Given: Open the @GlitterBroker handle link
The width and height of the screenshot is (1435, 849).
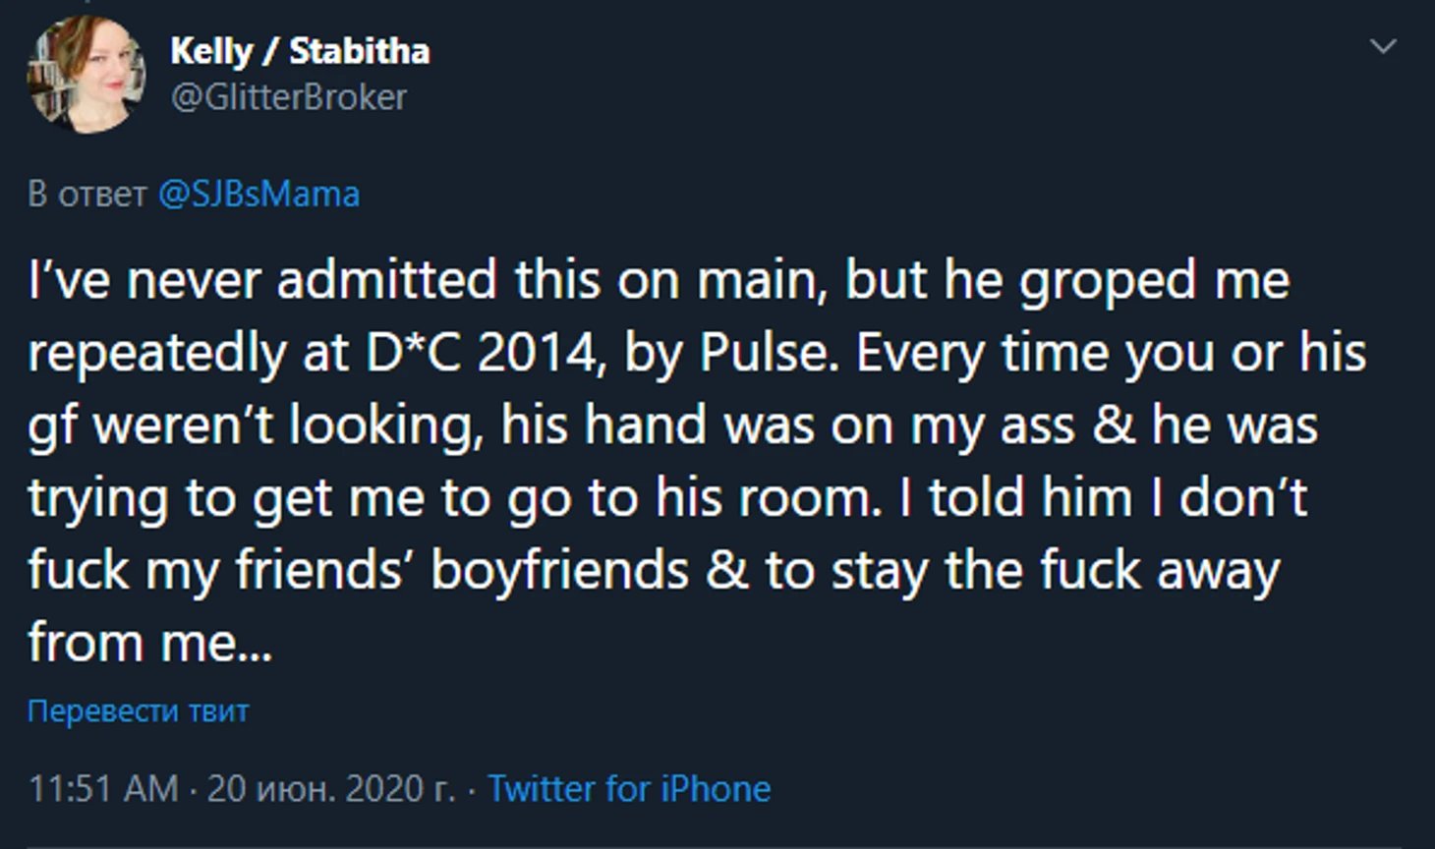Looking at the screenshot, I should coord(288,97).
